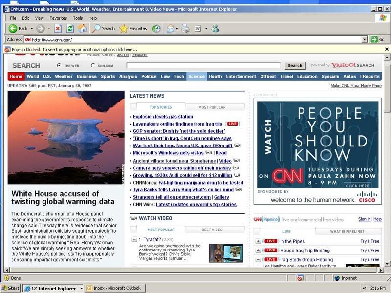Click the video icon next to Audi story
The width and height of the screenshot is (391, 293).
[x=237, y=175]
